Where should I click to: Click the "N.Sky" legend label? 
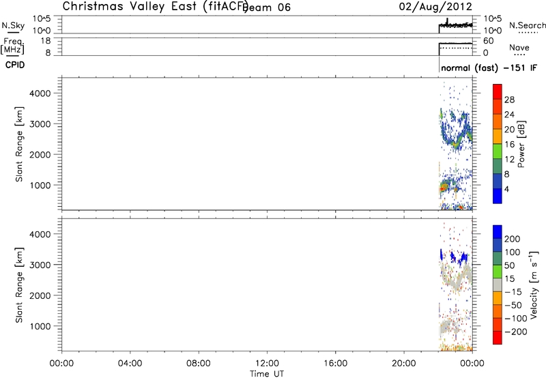[13, 25]
